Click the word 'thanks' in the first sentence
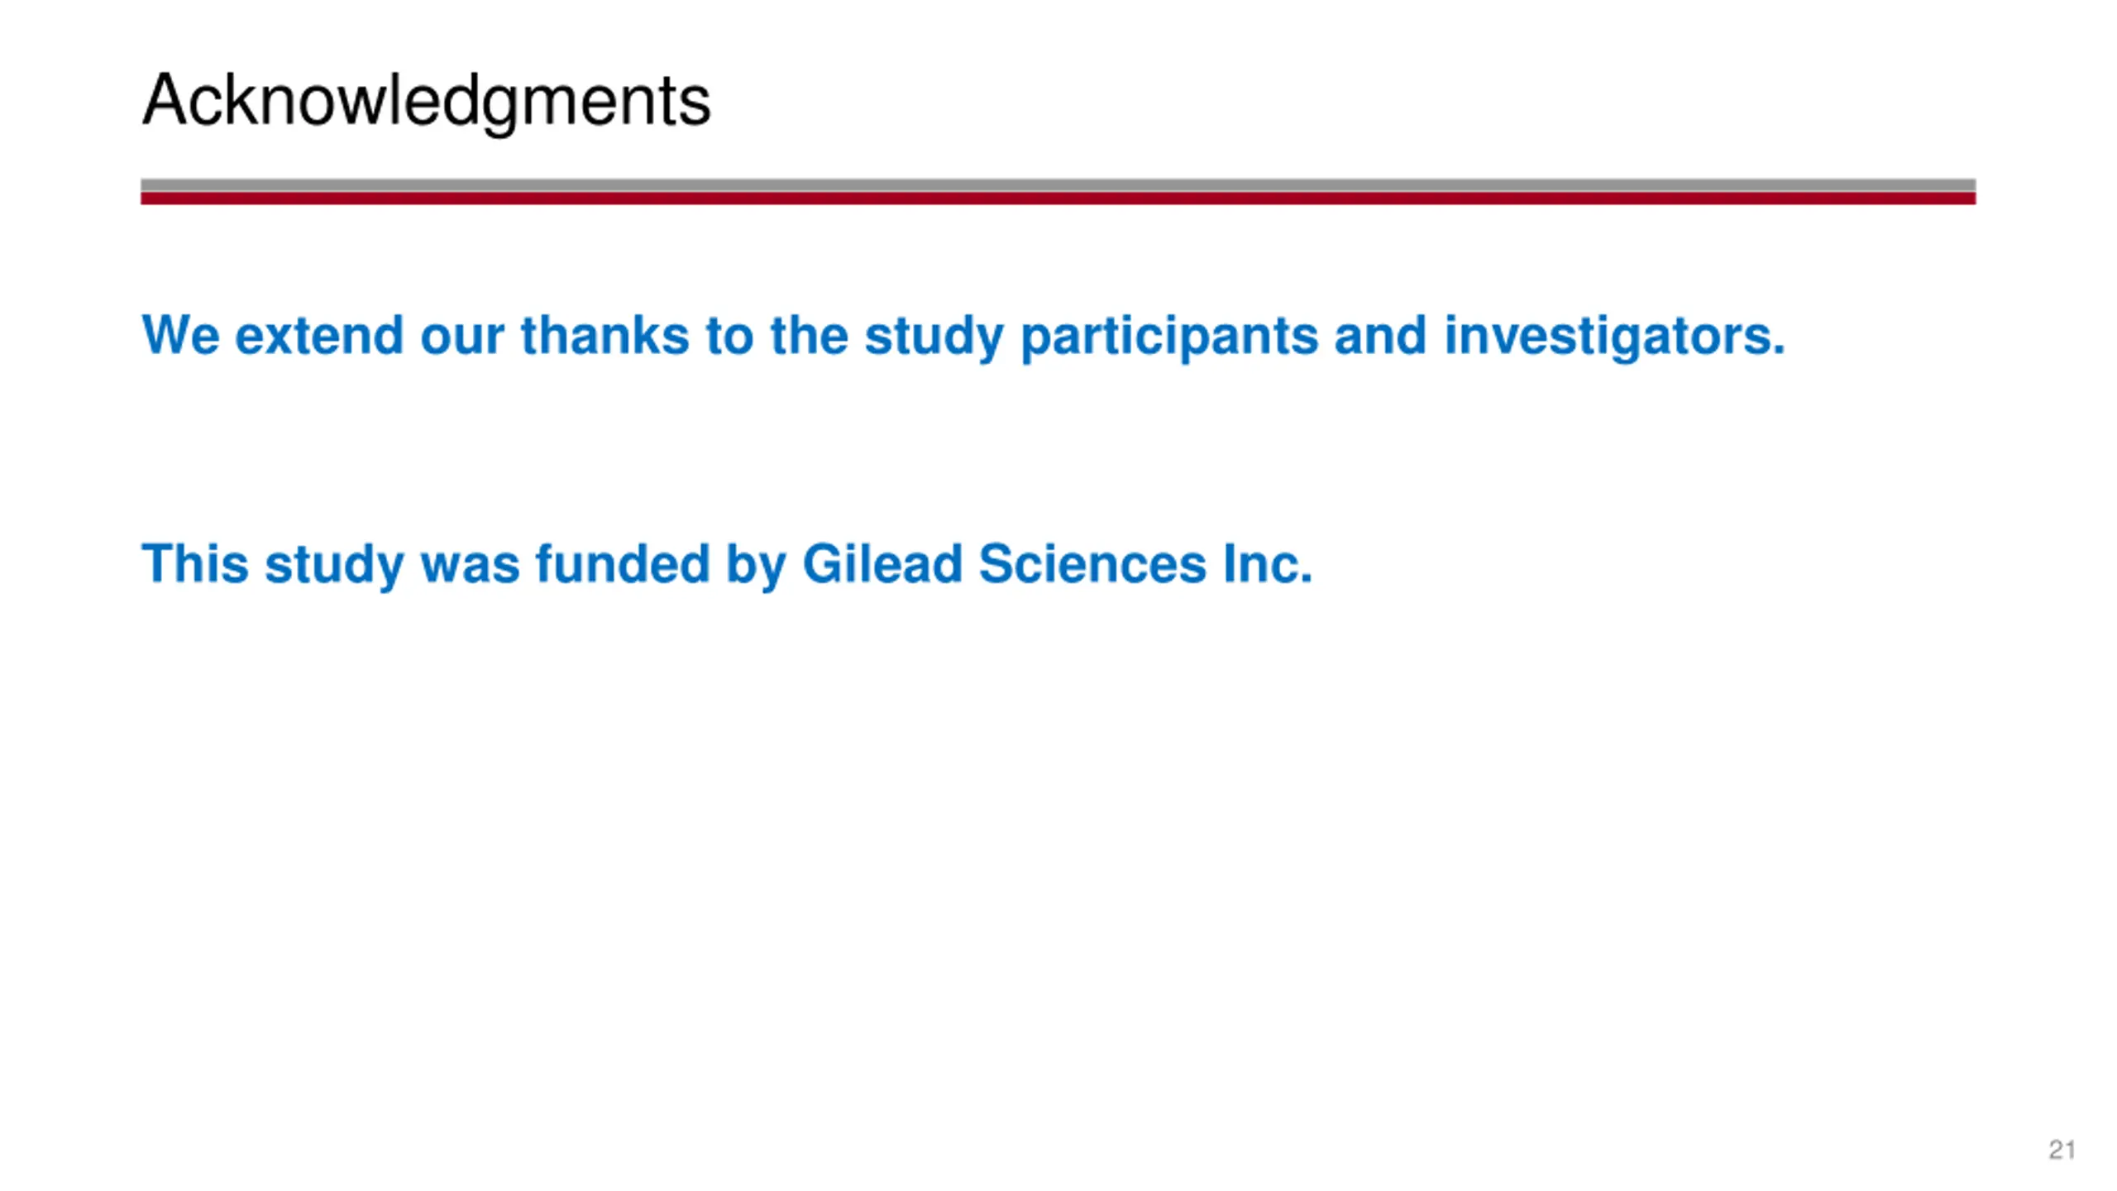 point(605,336)
